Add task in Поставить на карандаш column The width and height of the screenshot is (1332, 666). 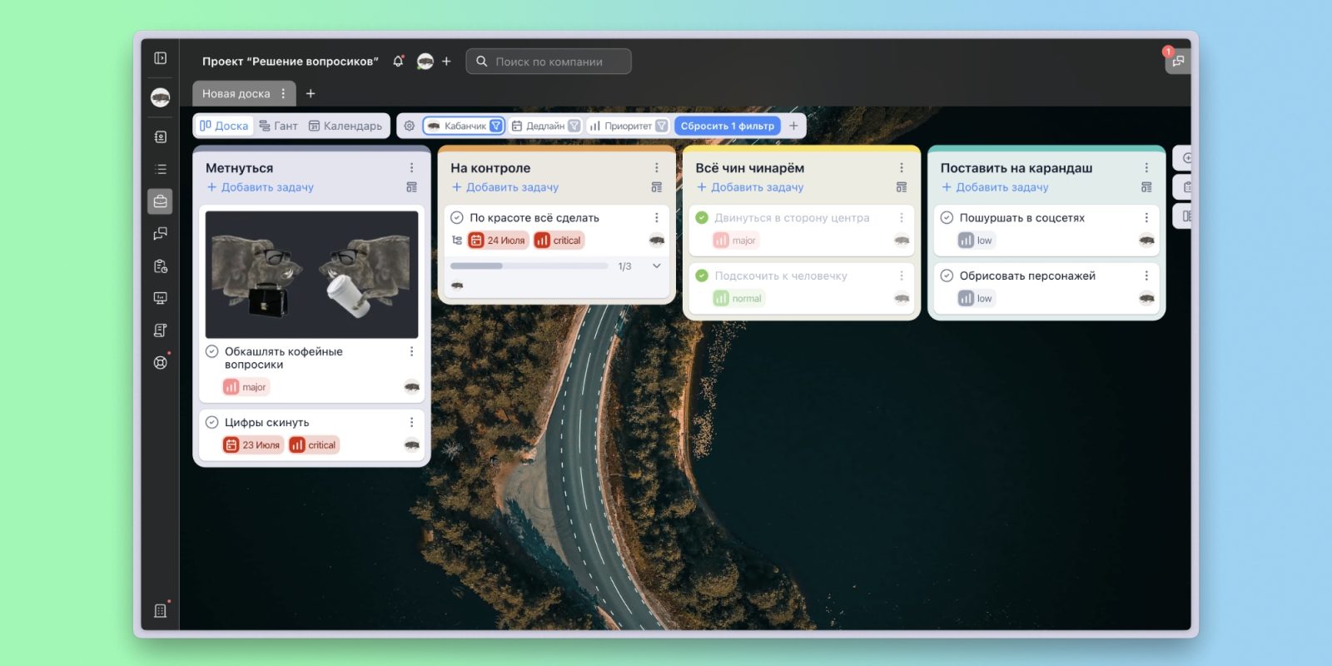995,187
